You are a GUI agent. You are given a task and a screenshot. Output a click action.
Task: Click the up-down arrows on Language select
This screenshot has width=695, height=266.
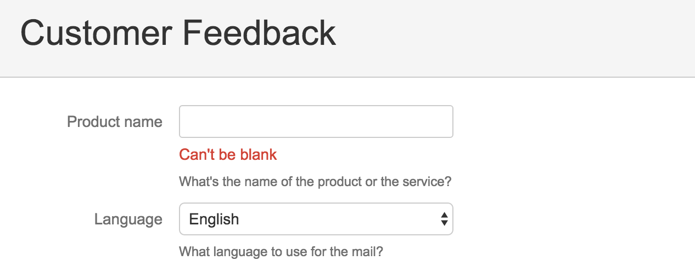(444, 219)
